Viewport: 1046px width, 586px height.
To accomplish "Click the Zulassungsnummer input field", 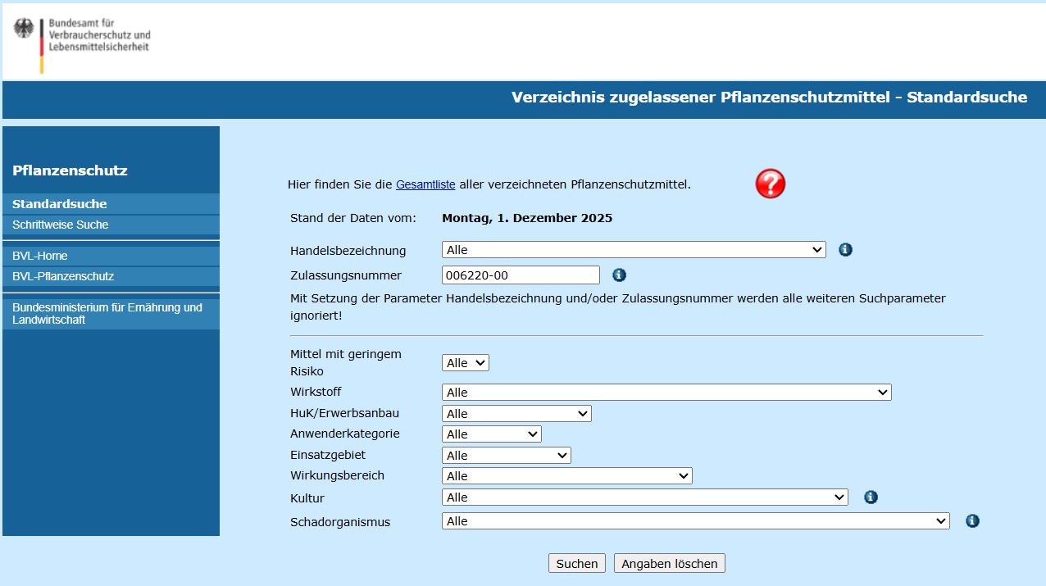I will 520,275.
